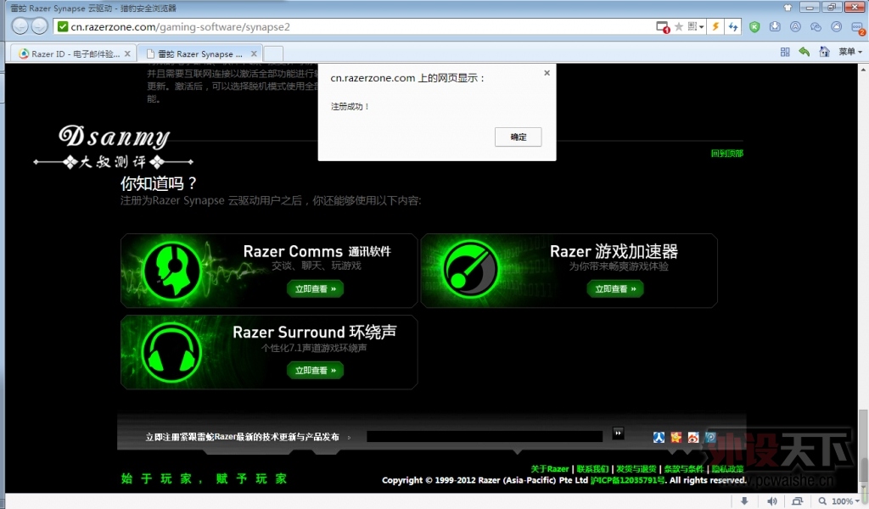Viewport: 869px width, 509px height.
Task: Open the 发货与退货 footer link
Action: [x=636, y=469]
